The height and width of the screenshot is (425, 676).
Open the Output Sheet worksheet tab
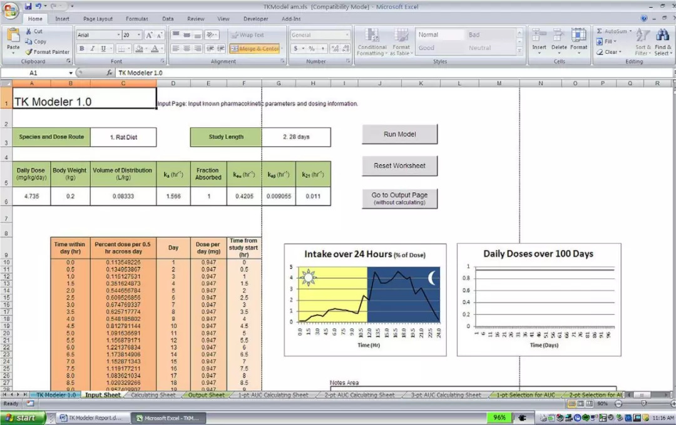pyautogui.click(x=206, y=395)
